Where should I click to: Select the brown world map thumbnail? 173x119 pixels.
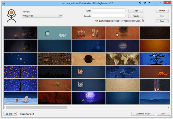123,59
